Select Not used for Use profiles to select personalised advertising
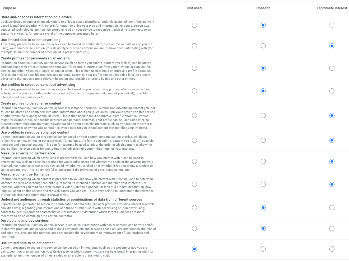 point(194,91)
